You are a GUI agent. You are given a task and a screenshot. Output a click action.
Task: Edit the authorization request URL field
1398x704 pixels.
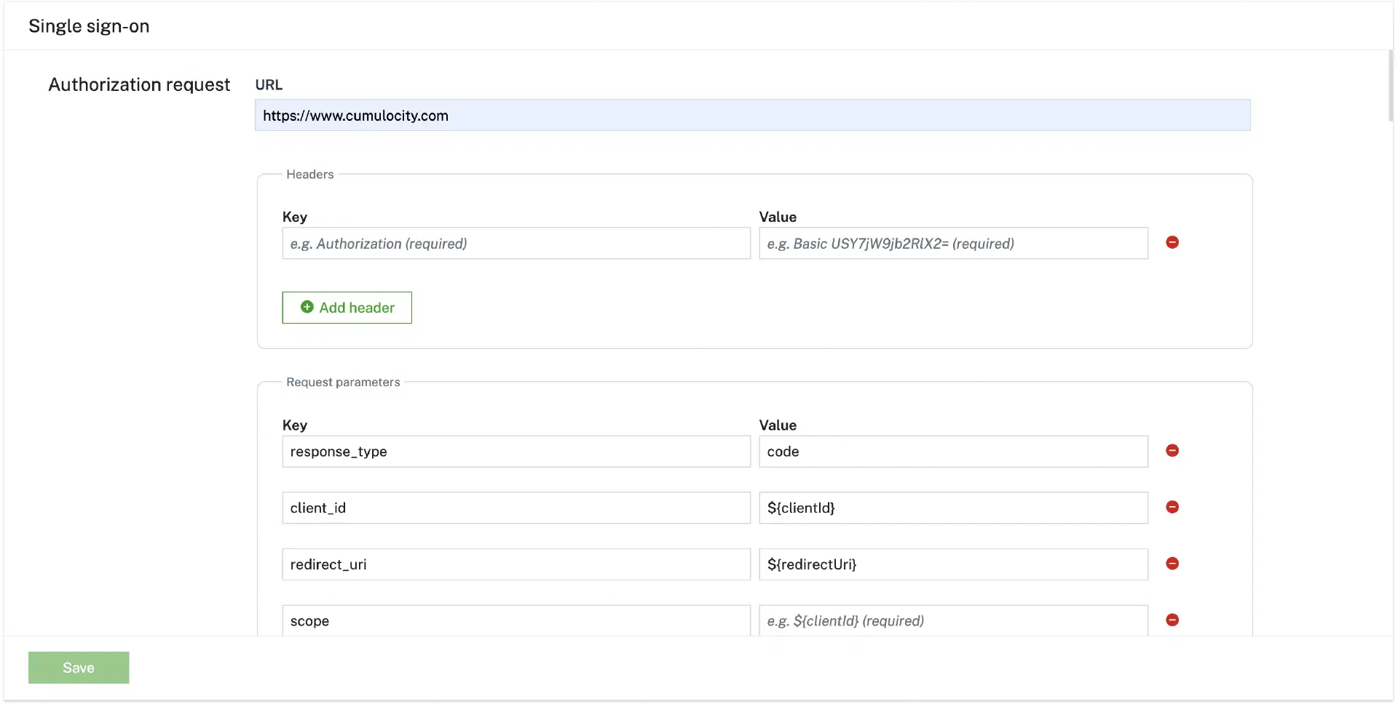click(x=752, y=116)
